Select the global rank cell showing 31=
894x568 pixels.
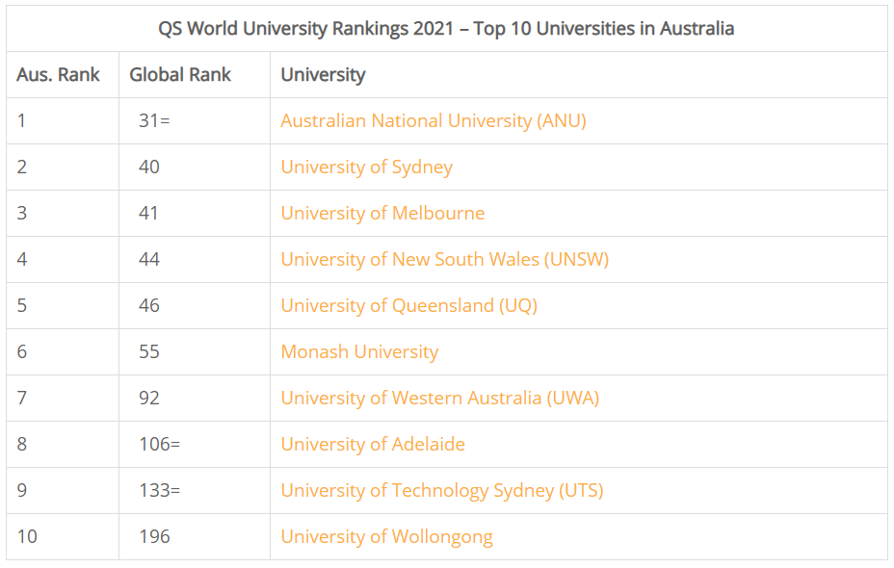click(154, 121)
